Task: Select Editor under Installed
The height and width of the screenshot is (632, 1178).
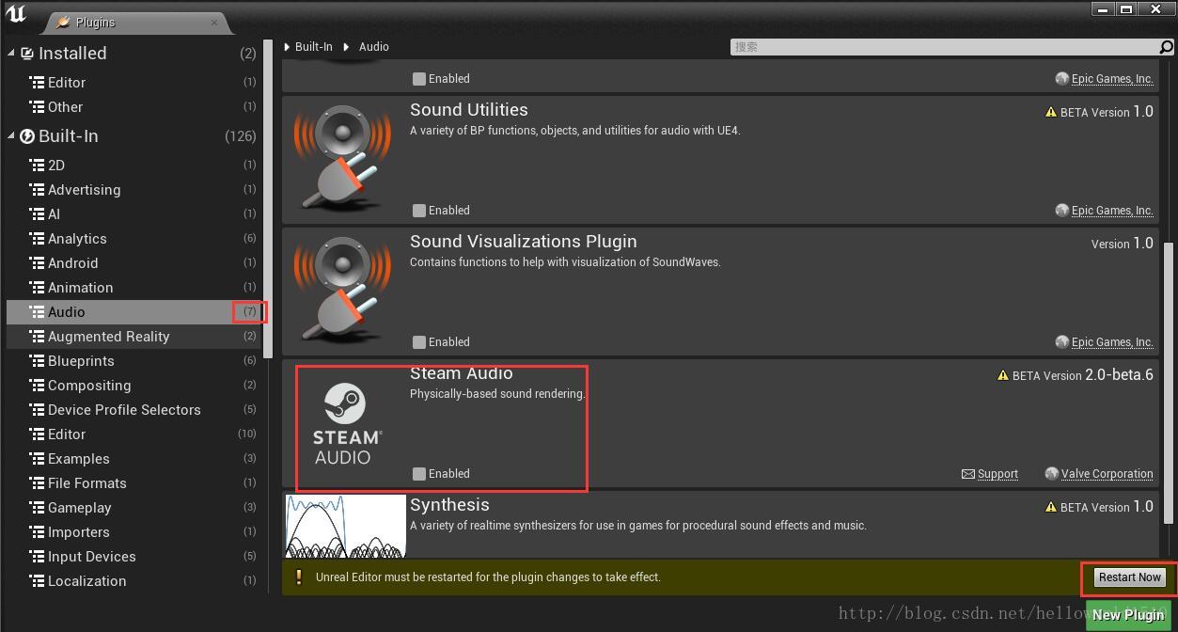Action: (x=134, y=83)
